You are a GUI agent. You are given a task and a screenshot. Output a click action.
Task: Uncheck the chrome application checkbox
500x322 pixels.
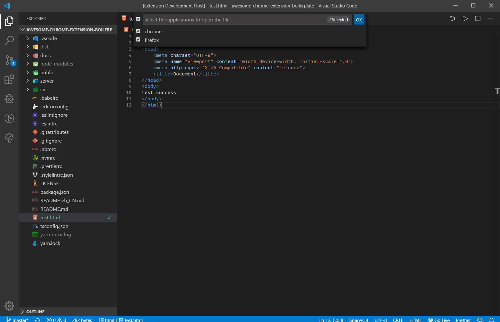pos(138,31)
